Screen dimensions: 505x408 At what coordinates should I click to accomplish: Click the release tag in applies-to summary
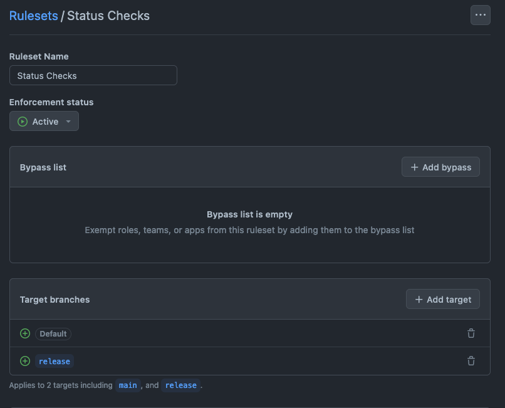pyautogui.click(x=181, y=385)
